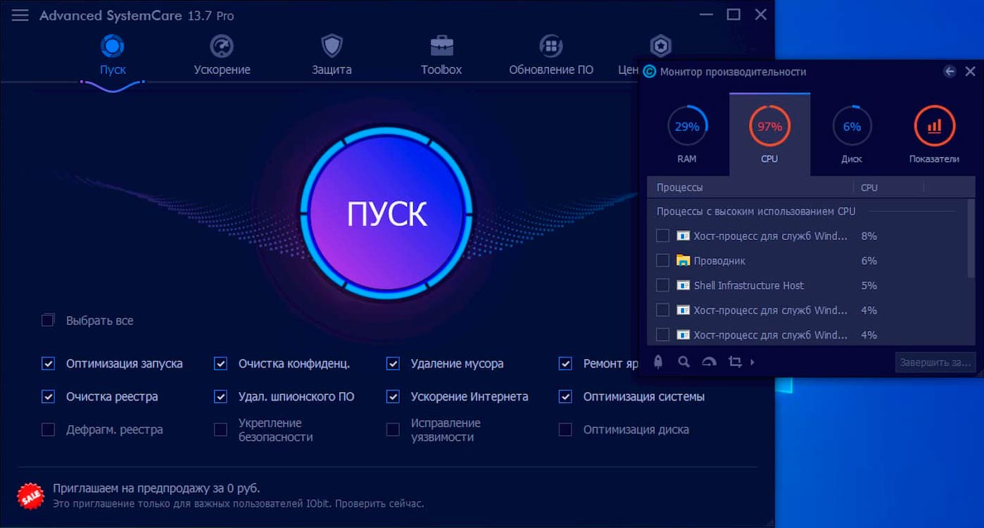Click the 8% CPU value
Viewport: 984px width, 528px height.
point(869,236)
